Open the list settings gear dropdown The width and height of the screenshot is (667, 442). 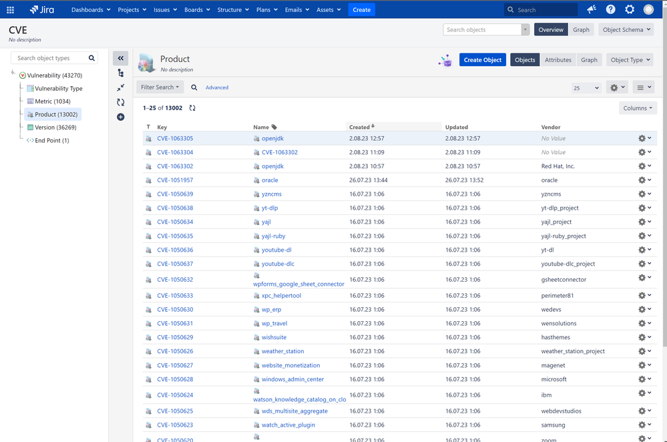[617, 87]
